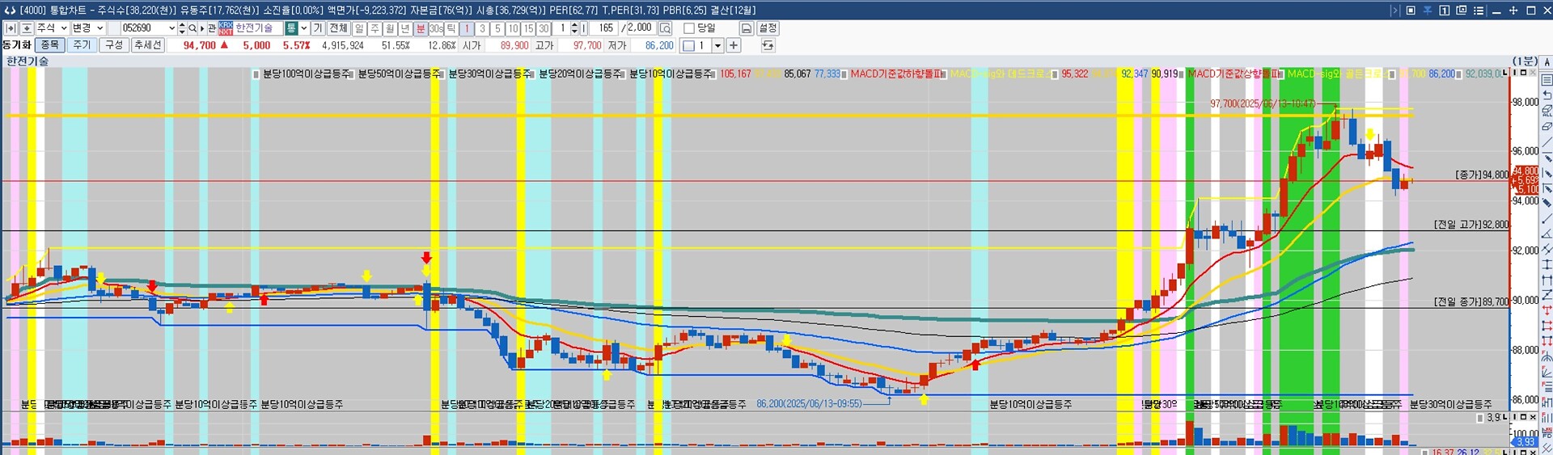The width and height of the screenshot is (1553, 455).
Task: Toggle the 1-minute interval button
Action: click(466, 28)
